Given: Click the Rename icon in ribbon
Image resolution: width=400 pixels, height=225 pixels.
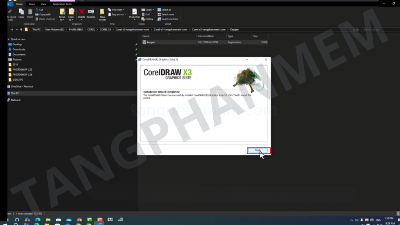Looking at the screenshot, I should coord(91,13).
